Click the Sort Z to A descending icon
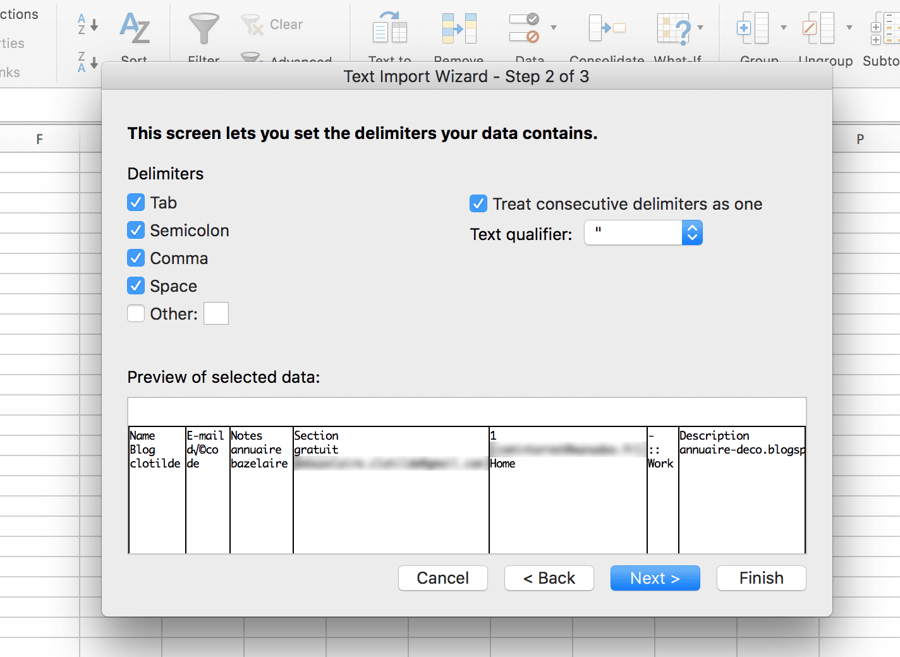Screen dimensions: 900x657 (87, 62)
